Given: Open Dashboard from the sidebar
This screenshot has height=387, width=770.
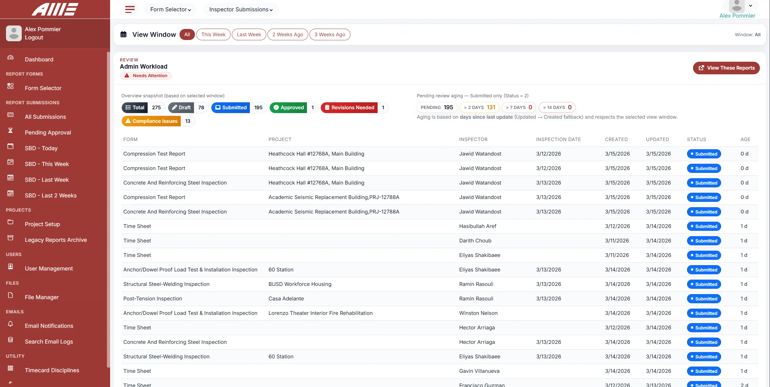Looking at the screenshot, I should click(x=39, y=60).
